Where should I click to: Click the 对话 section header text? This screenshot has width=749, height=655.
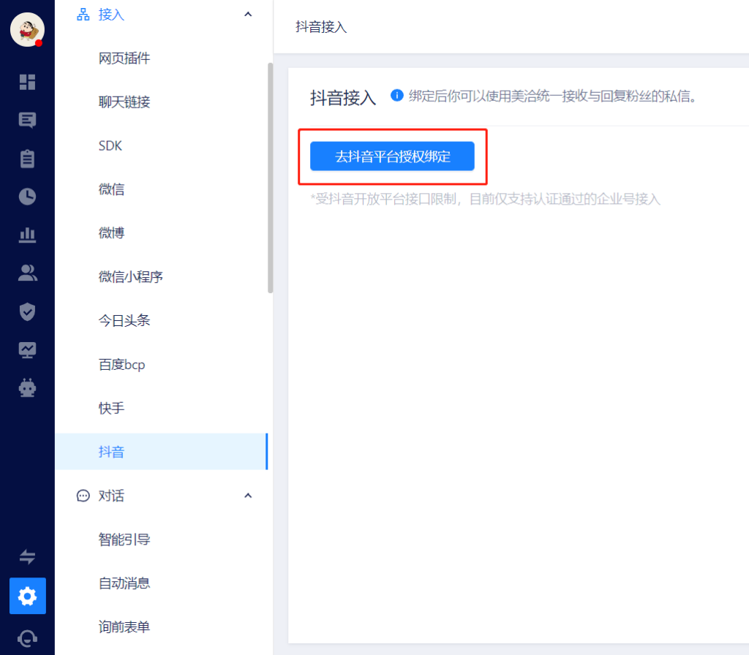click(x=111, y=496)
